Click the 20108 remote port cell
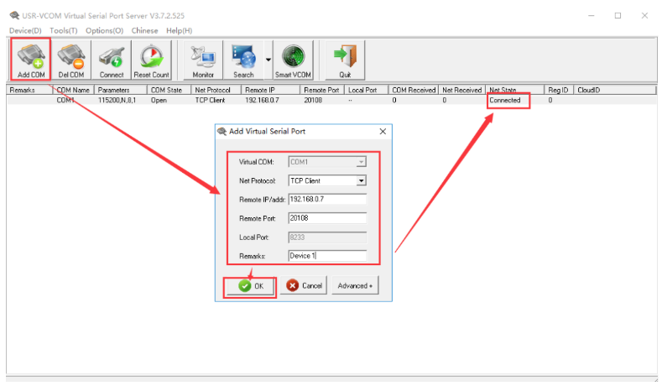The width and height of the screenshot is (662, 386). tap(313, 100)
